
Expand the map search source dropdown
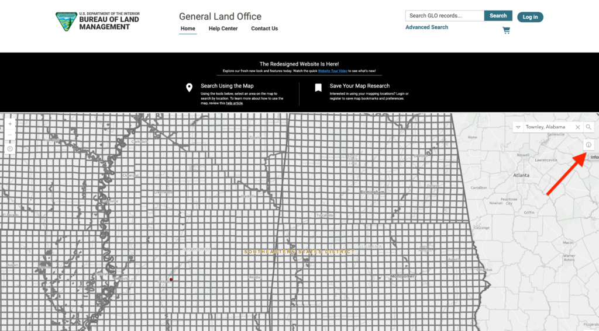(x=518, y=127)
